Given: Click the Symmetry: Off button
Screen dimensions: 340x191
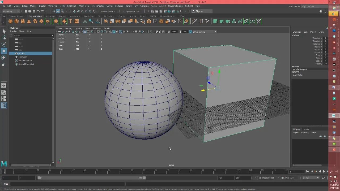Looking at the screenshot, I should 132,11.
